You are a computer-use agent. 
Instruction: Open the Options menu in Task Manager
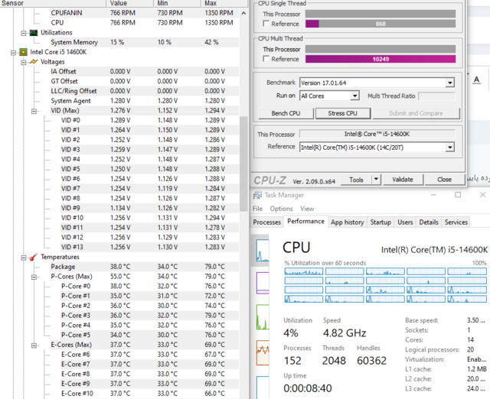(x=281, y=209)
